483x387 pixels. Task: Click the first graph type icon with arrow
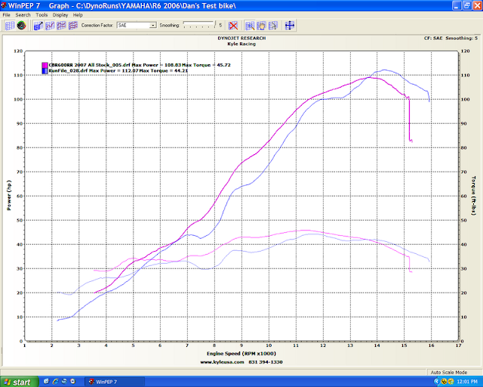[38, 26]
